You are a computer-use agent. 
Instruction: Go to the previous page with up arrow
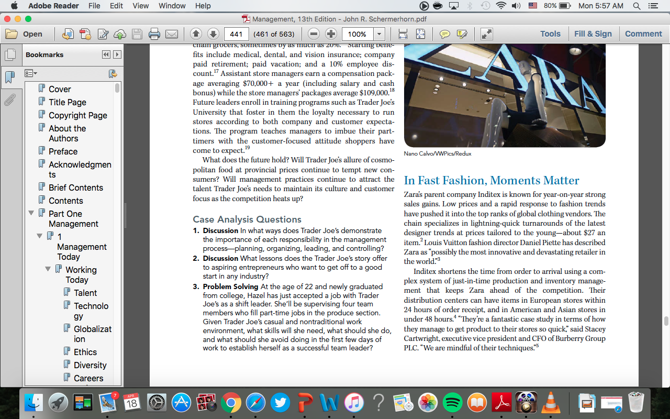pyautogui.click(x=196, y=34)
